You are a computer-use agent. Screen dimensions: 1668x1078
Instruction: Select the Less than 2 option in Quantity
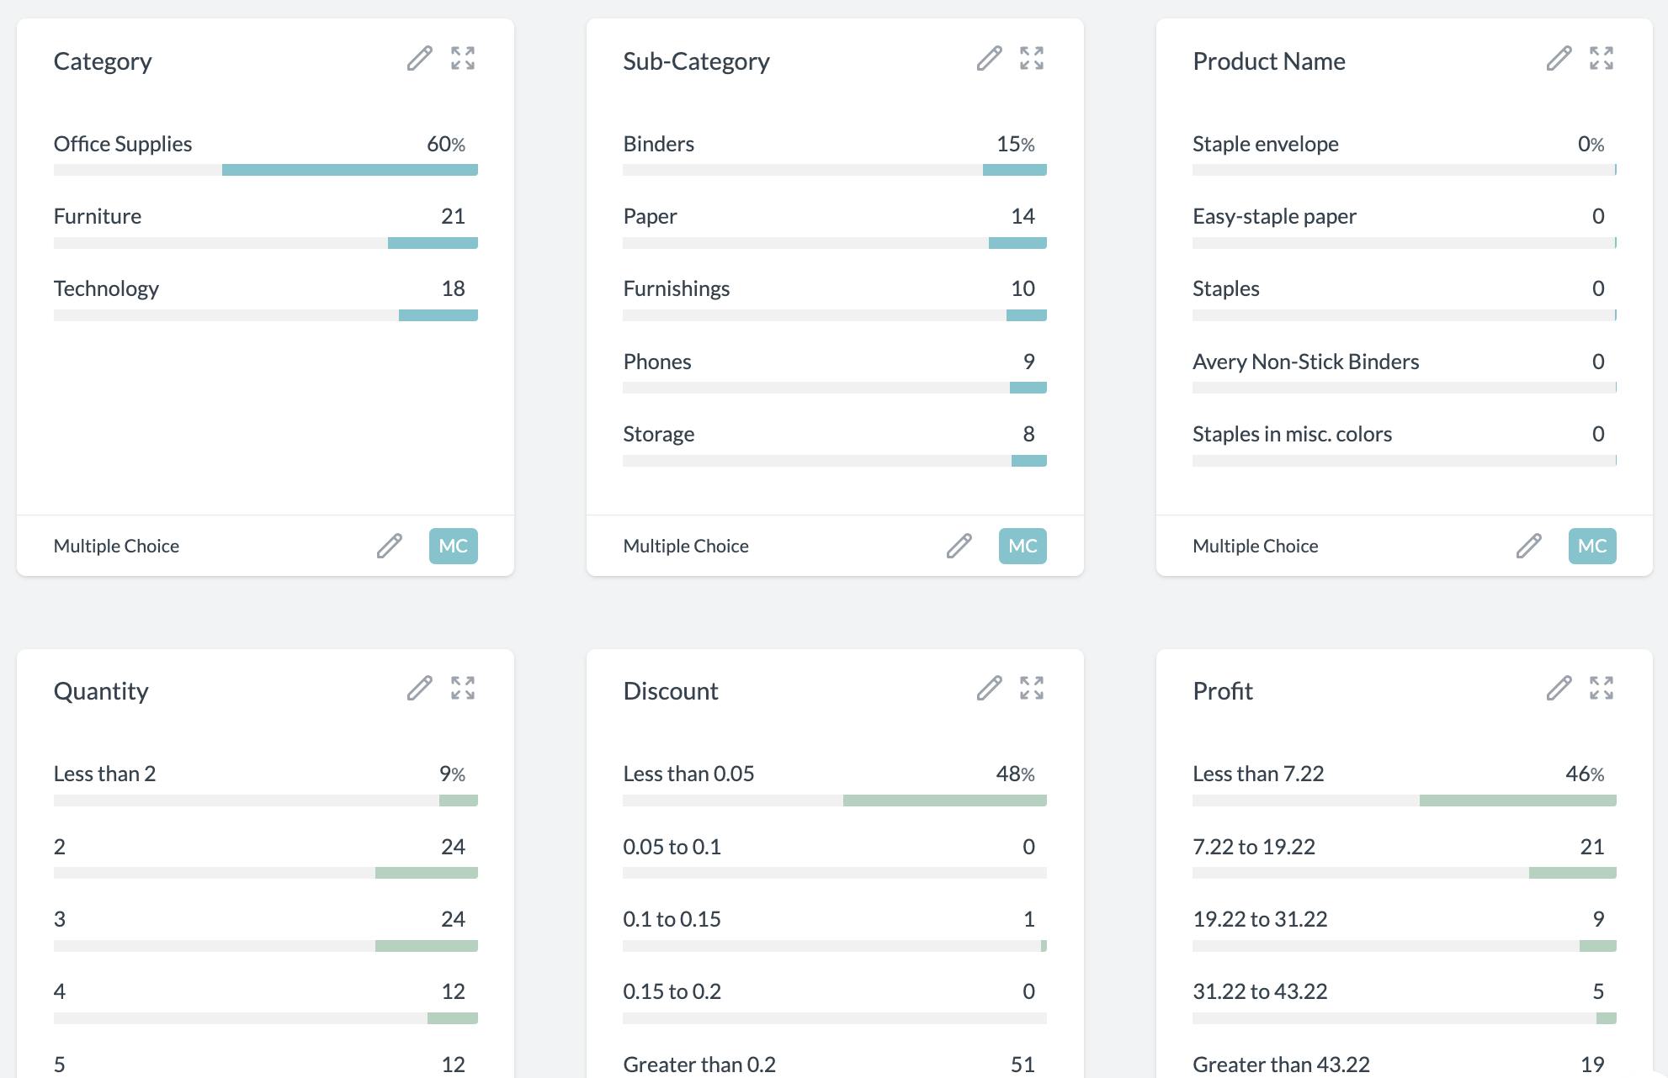click(x=266, y=785)
